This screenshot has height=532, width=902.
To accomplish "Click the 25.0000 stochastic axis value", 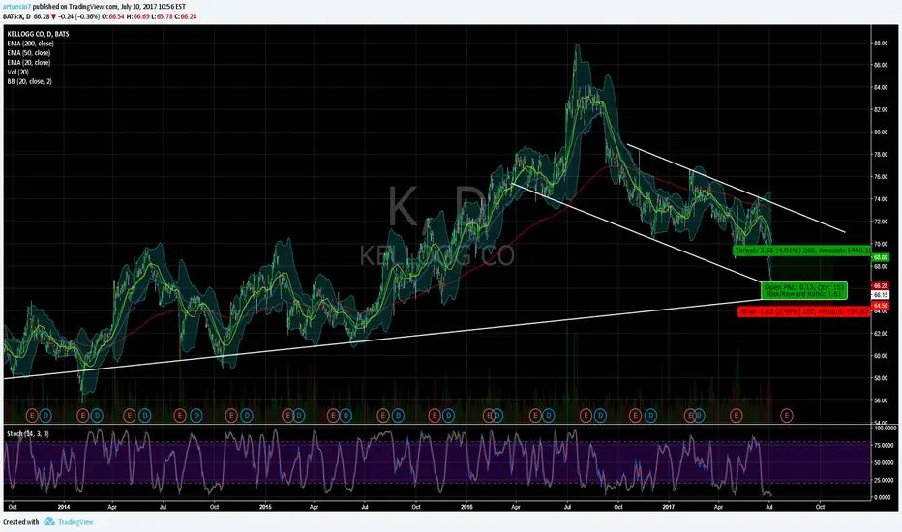I will point(886,480).
